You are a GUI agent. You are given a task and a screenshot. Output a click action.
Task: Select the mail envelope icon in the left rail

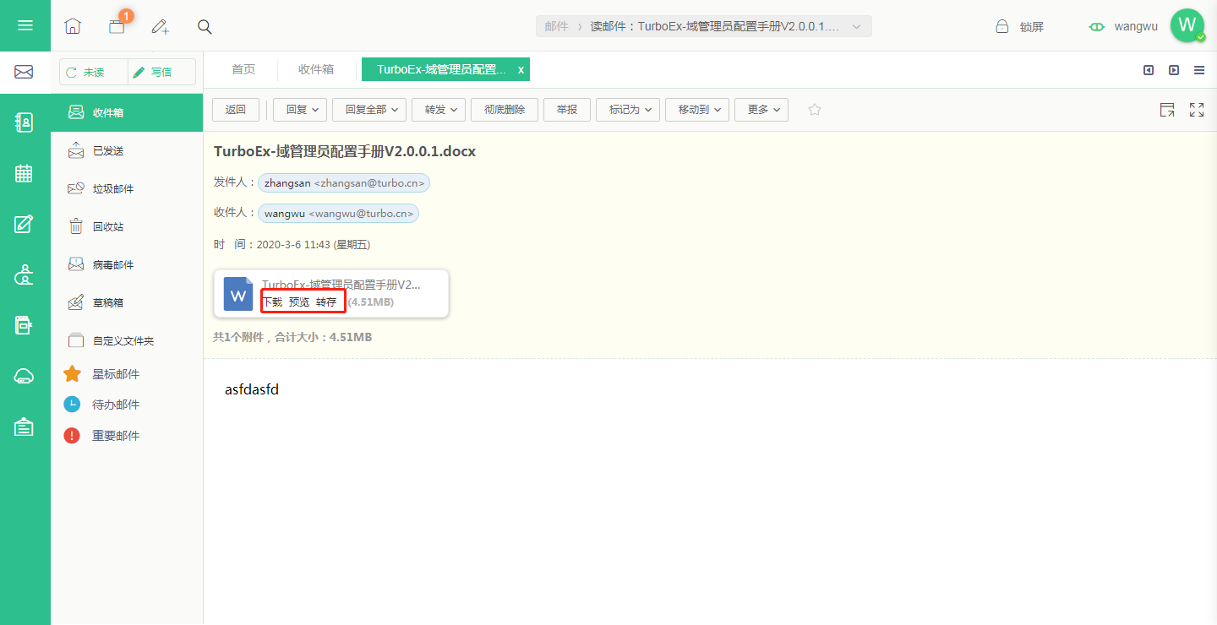pyautogui.click(x=25, y=73)
